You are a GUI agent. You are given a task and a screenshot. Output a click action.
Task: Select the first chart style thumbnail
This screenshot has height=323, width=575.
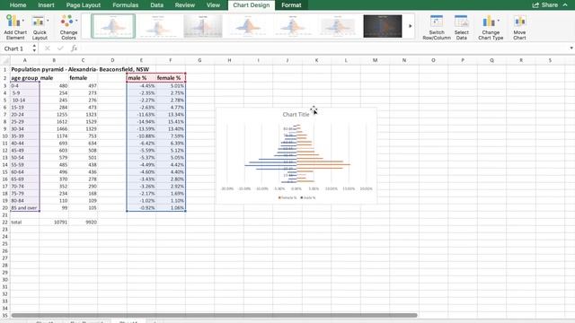click(x=113, y=26)
